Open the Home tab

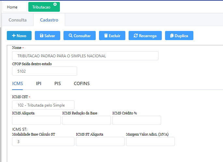coord(12,7)
